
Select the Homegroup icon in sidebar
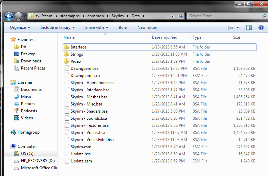pyautogui.click(x=14, y=132)
